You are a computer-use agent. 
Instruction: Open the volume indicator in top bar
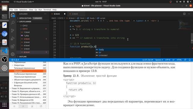coord(180,2)
